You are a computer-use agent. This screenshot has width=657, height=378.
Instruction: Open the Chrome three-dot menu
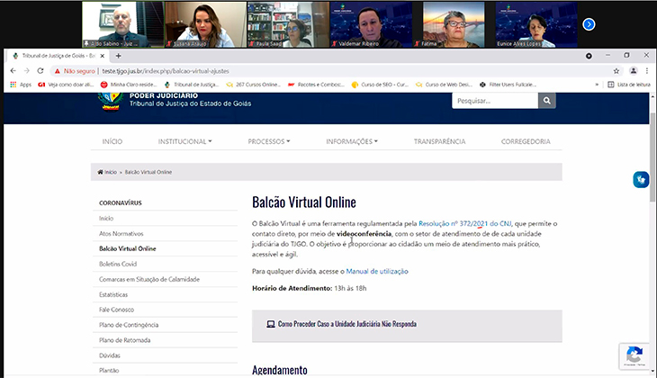(x=647, y=71)
